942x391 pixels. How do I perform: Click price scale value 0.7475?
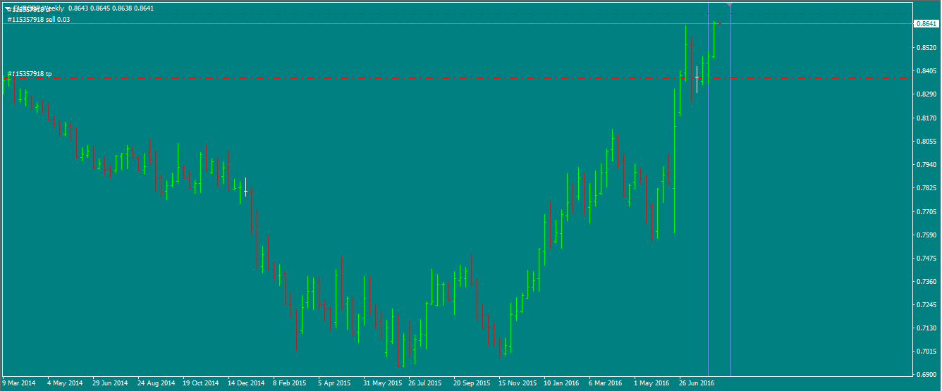[x=926, y=259]
